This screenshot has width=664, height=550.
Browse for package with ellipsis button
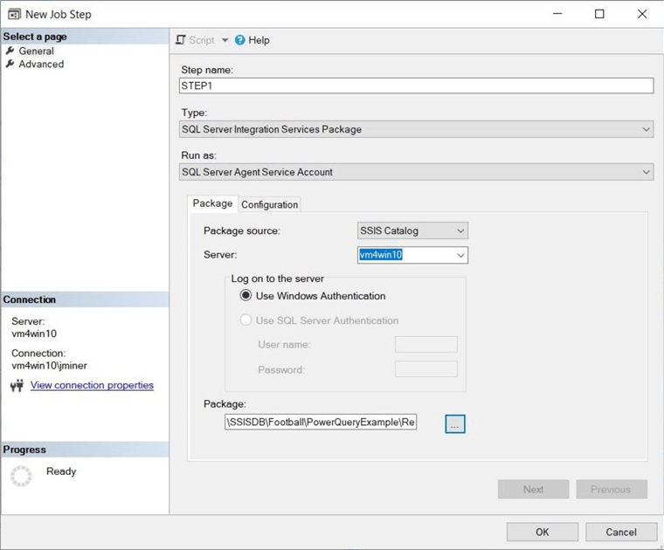coord(455,423)
